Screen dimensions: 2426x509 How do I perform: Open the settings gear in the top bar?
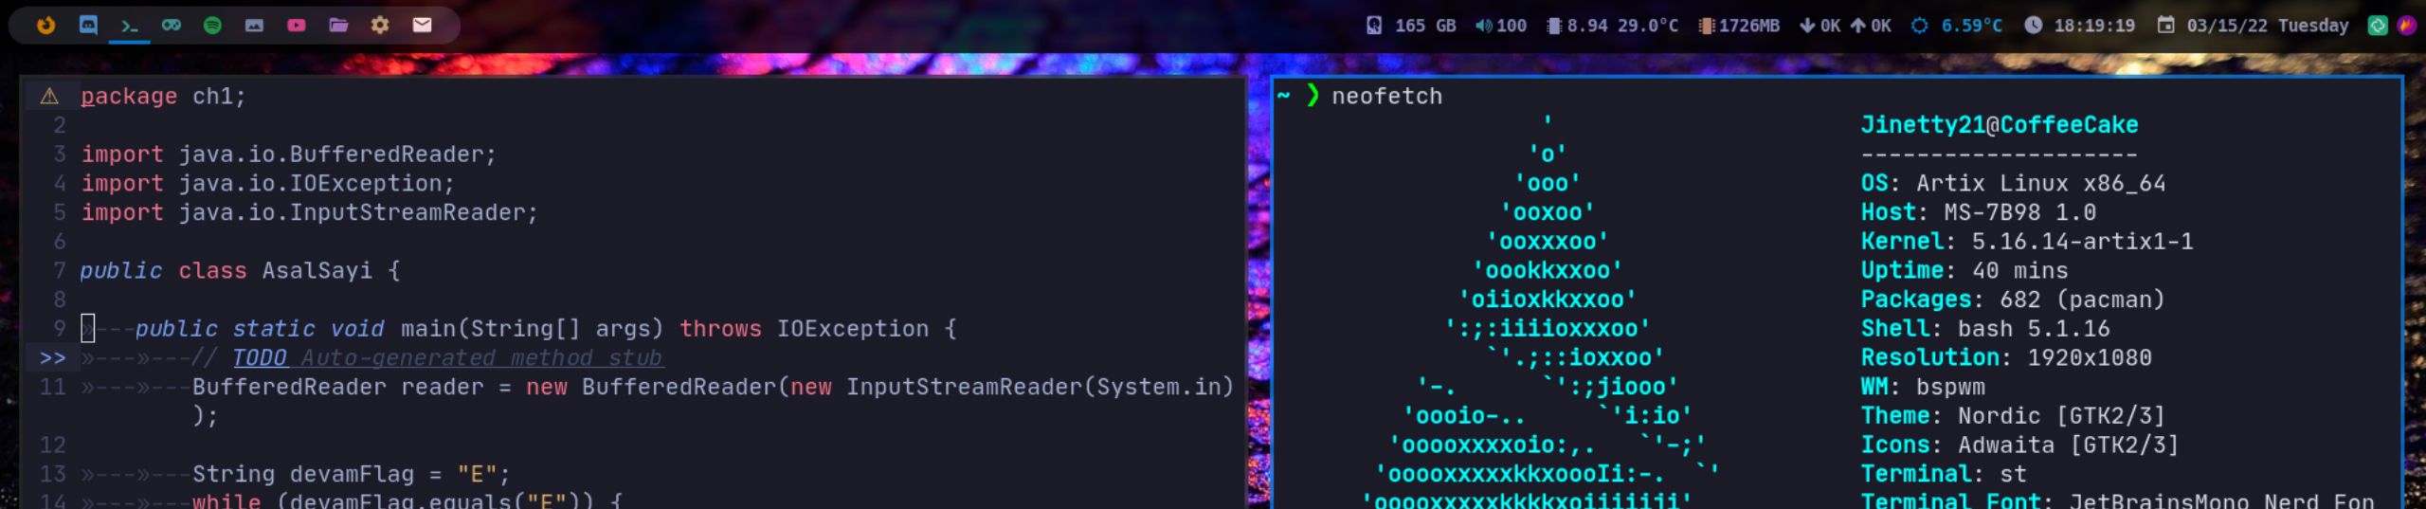(x=380, y=26)
